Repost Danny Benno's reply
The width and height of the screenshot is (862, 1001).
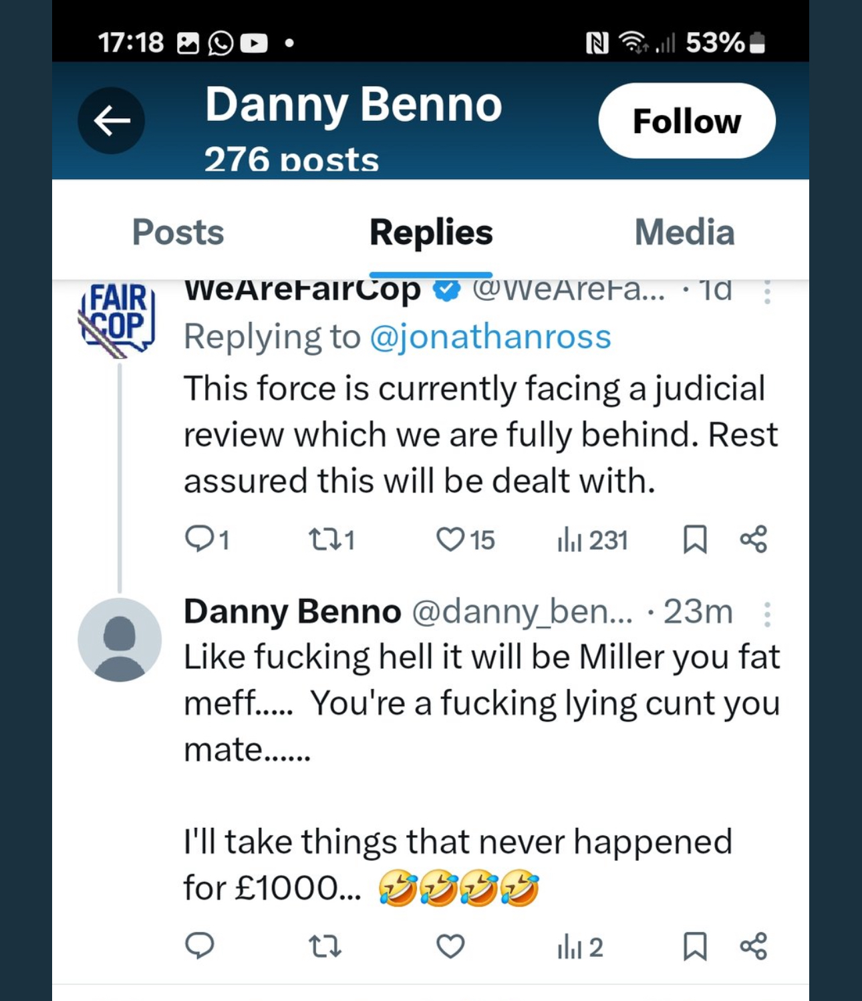(325, 946)
